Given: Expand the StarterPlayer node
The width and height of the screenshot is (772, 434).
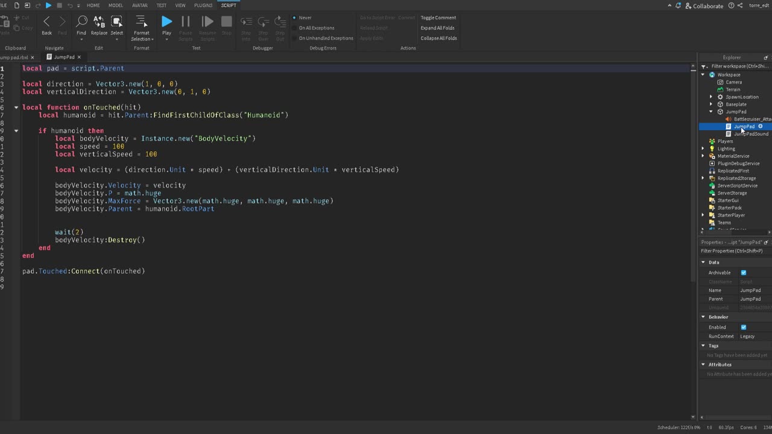Looking at the screenshot, I should pyautogui.click(x=703, y=215).
